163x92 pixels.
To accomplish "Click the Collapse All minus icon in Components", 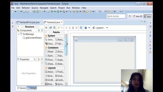I will pos(42,30).
